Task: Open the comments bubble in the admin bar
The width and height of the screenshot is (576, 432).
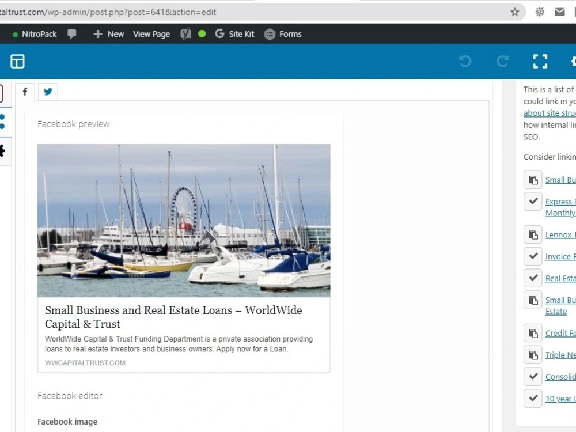Action: click(72, 34)
